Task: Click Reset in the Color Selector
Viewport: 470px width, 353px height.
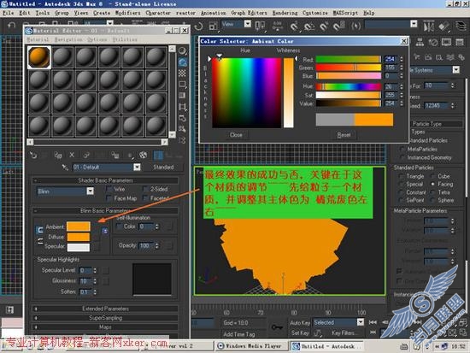Action: click(344, 135)
